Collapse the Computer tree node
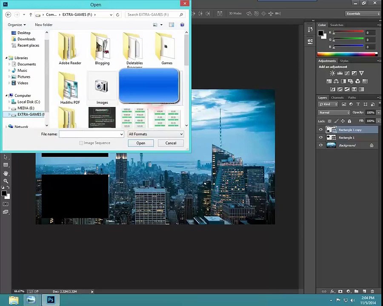The image size is (383, 306). click(x=6, y=95)
